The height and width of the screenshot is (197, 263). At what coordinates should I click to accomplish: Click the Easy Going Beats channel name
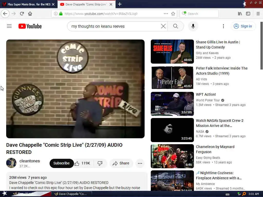coord(208,158)
